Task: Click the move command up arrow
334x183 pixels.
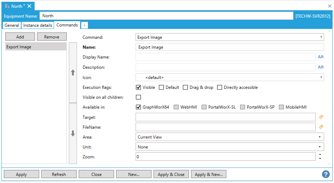Action: coord(73,73)
